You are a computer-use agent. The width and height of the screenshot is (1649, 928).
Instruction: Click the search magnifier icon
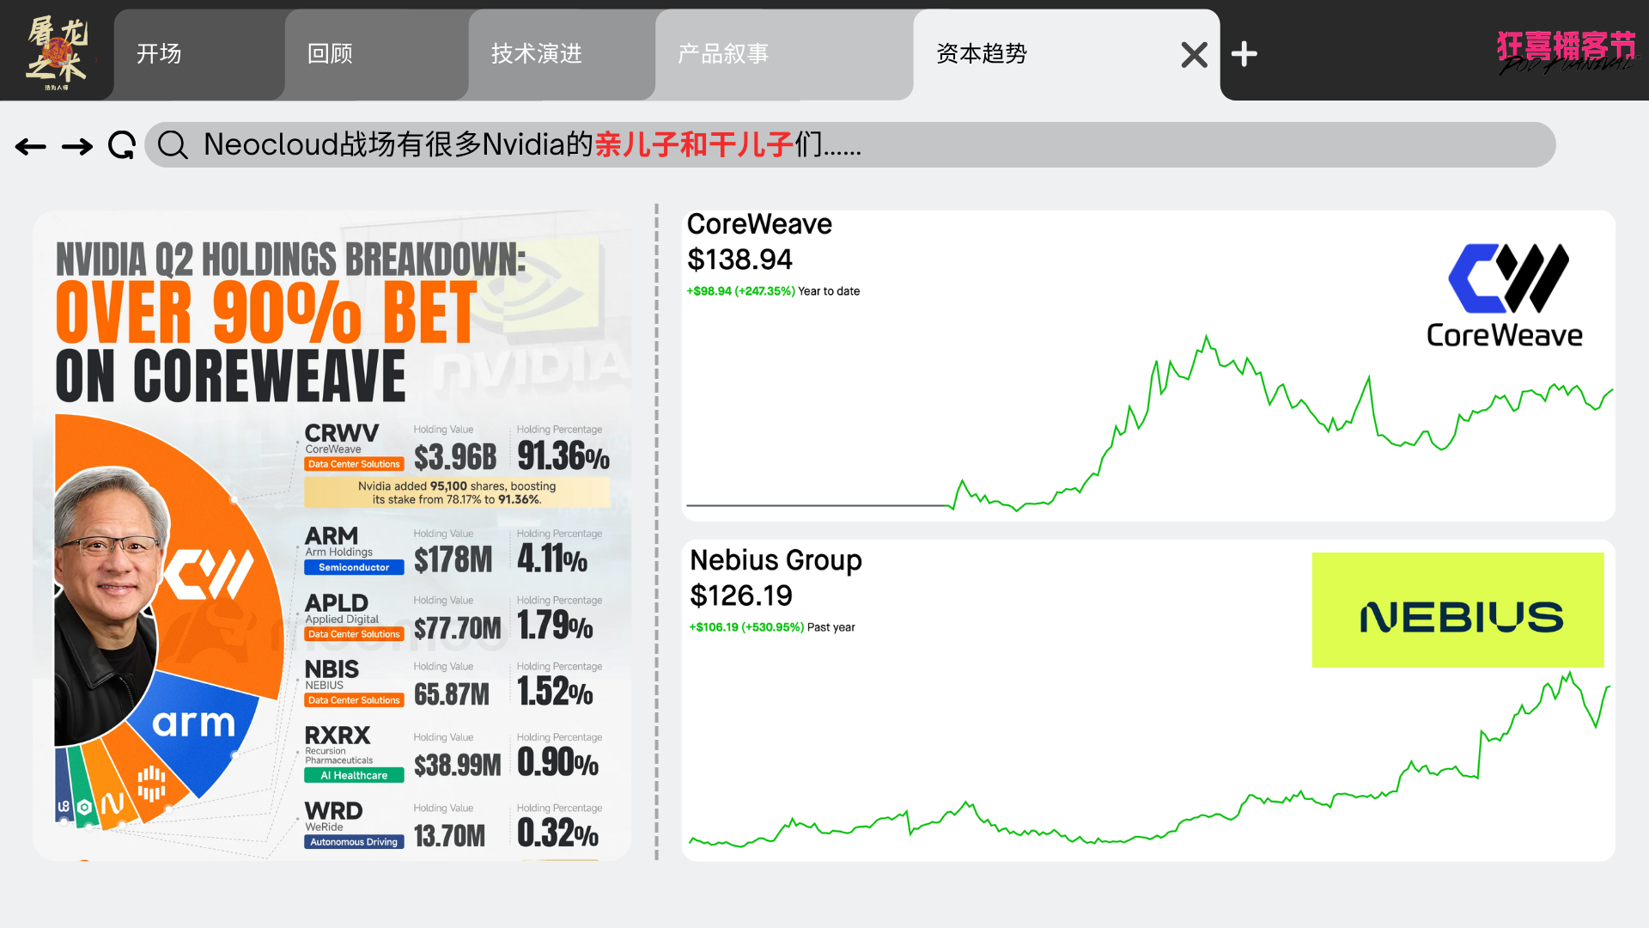pyautogui.click(x=173, y=145)
